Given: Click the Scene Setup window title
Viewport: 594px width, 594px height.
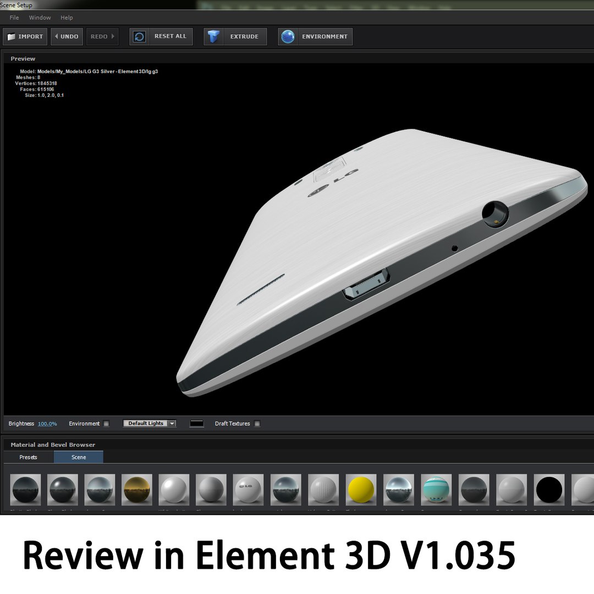Looking at the screenshot, I should click(16, 5).
